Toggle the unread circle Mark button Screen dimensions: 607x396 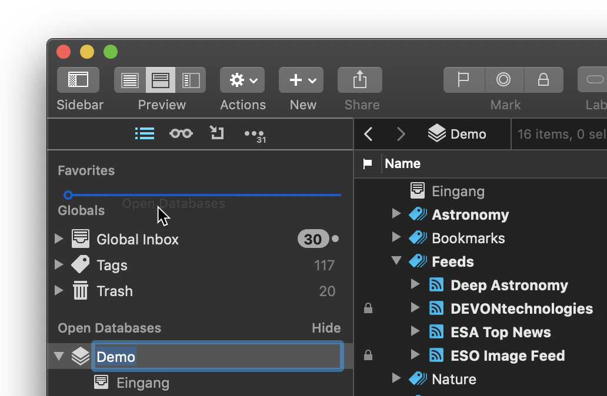pyautogui.click(x=504, y=80)
